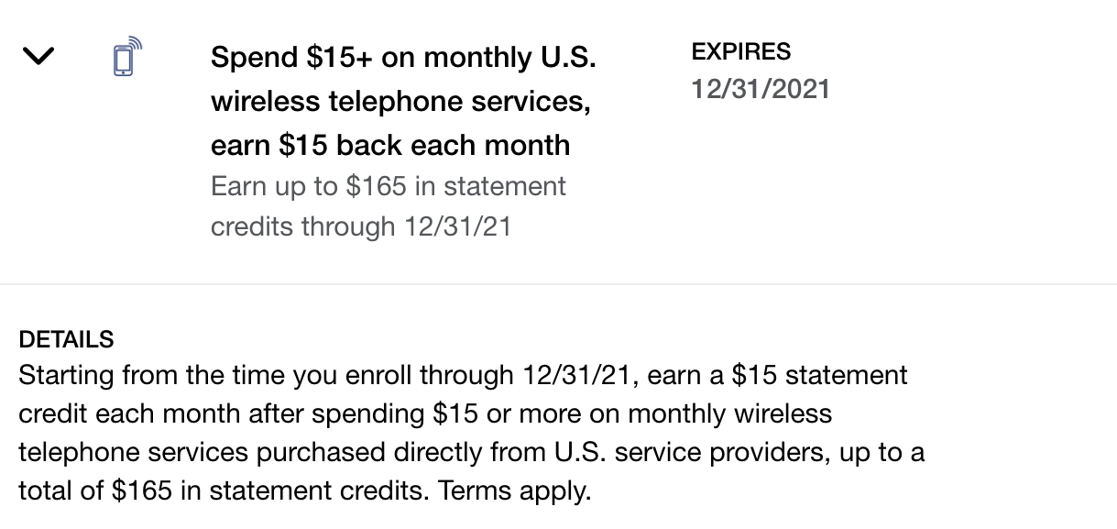Click the 12/31/2021 expiration date
This screenshot has width=1117, height=529.
761,89
